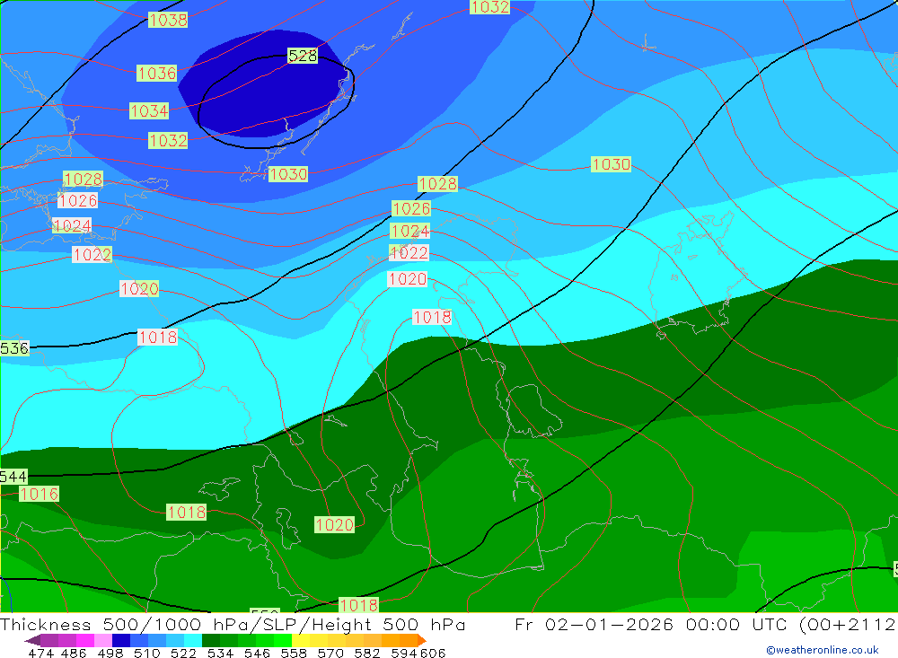Pick the cyan legend swatch above 522

pyautogui.click(x=193, y=640)
